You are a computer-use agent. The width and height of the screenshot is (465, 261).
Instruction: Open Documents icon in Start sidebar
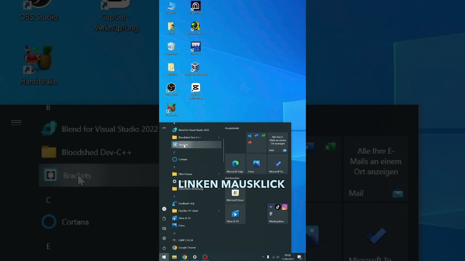pos(164,219)
